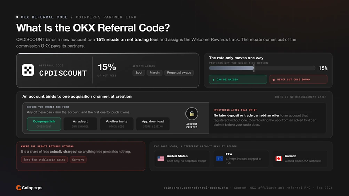Click the Never Cut Once Bound badge
Screen dimensions: 349x196
[x=299, y=79]
